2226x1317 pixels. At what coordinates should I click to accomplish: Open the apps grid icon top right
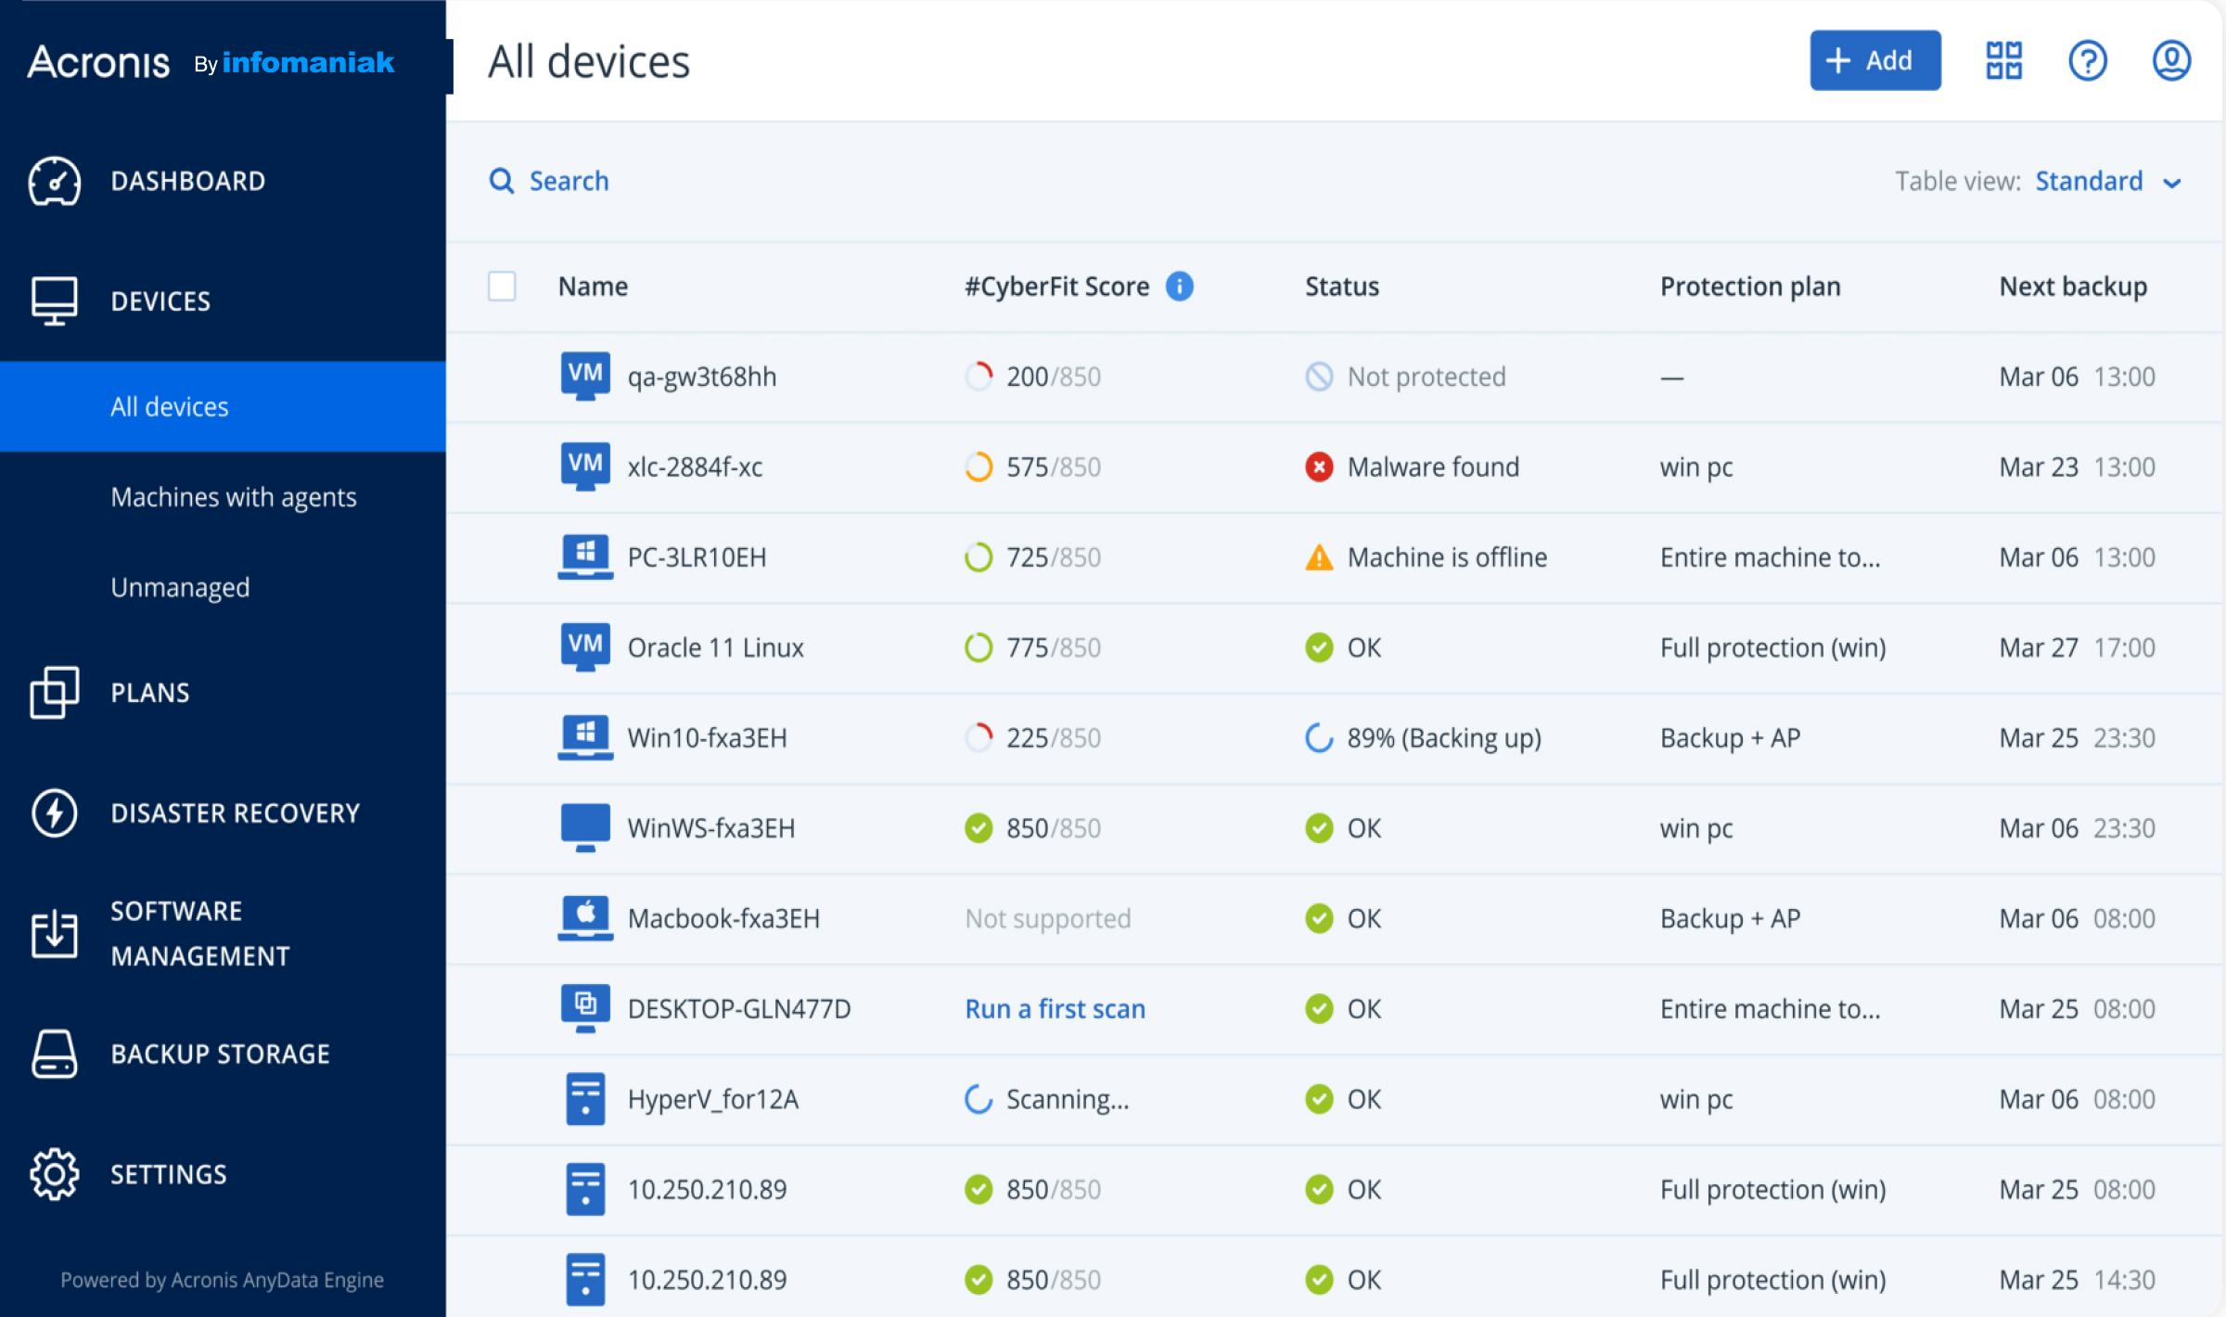pyautogui.click(x=2002, y=60)
